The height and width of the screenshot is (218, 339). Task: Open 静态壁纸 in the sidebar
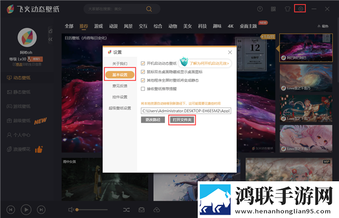[19, 92]
